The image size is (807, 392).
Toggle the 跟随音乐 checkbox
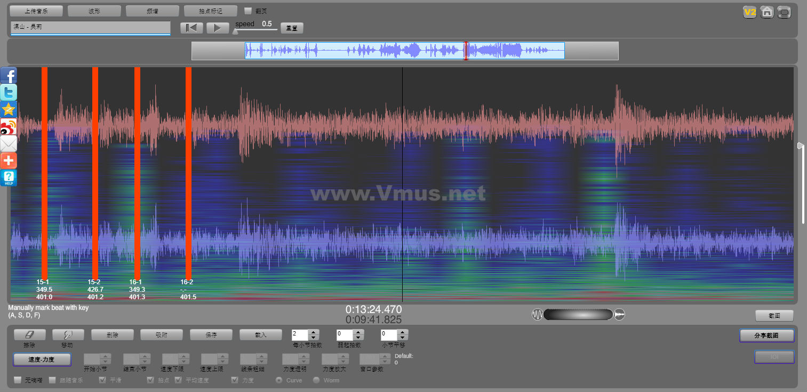[52, 380]
